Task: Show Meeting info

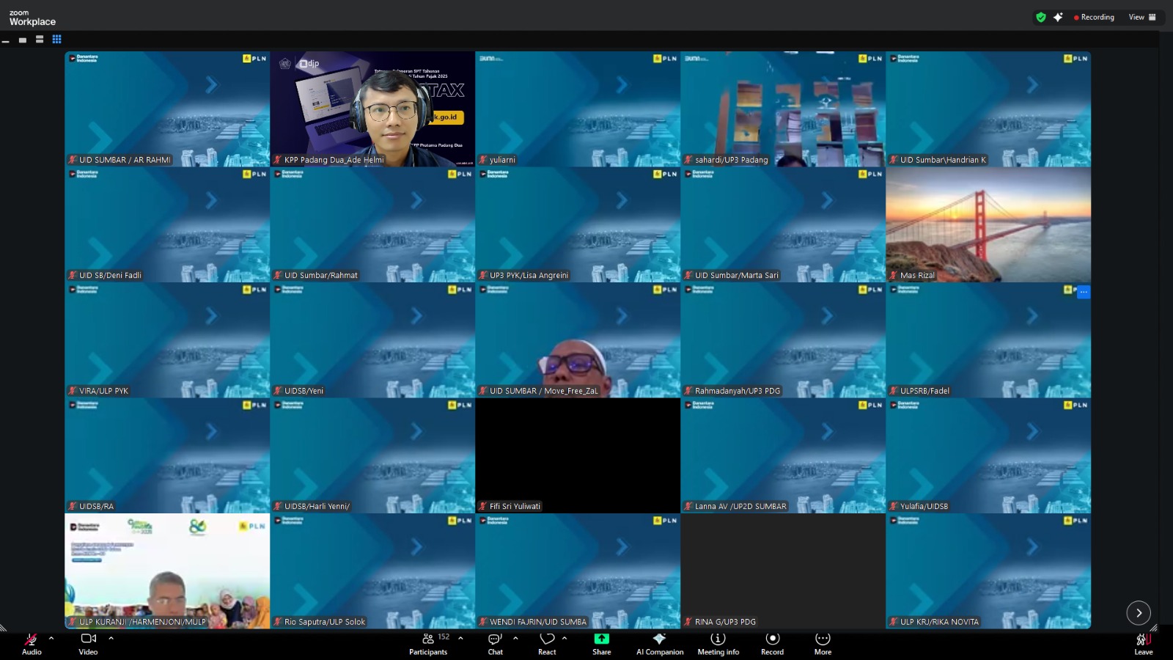Action: click(x=718, y=642)
